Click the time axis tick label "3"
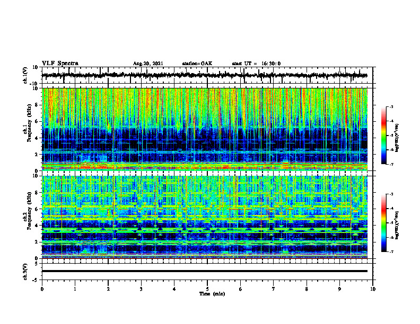Image resolution: width=420 pixels, height=324 pixels. (141, 289)
